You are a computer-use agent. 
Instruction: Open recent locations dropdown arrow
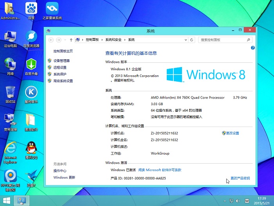[x=65, y=40]
